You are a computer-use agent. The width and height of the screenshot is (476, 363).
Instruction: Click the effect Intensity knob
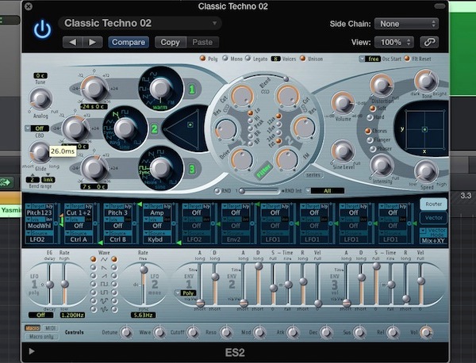point(382,166)
